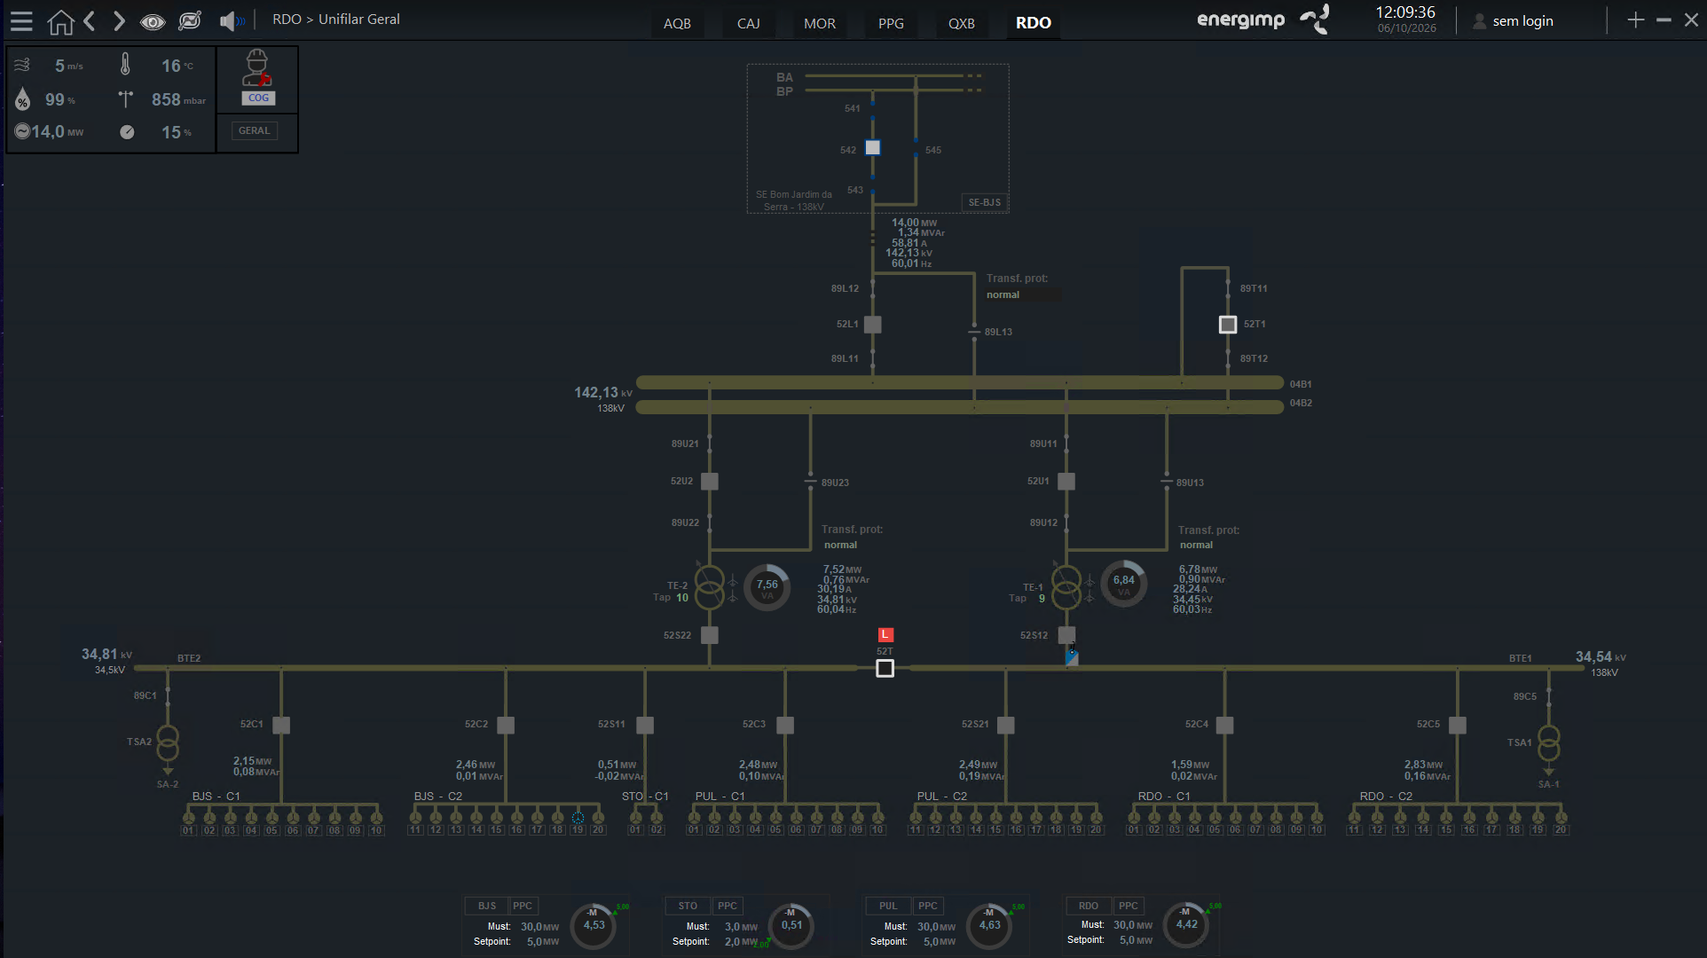Click the TE-2 transformer symbol
Screen dimensions: 1707x958
[x=709, y=588]
